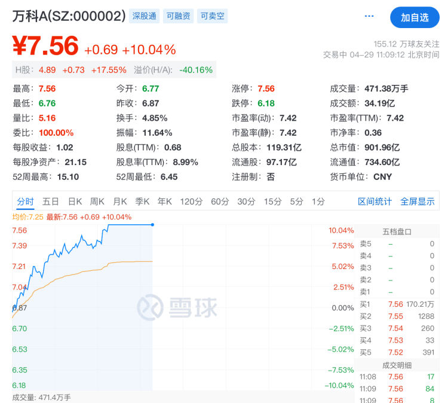The image size is (448, 403).
Task: Click the current price ¥7.56
Action: pyautogui.click(x=45, y=46)
